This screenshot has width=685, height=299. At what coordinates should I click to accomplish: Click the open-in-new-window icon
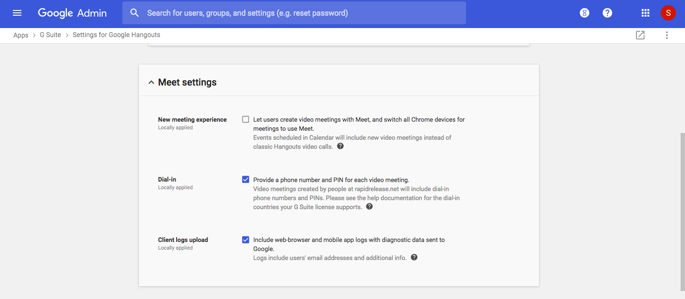[x=640, y=35]
